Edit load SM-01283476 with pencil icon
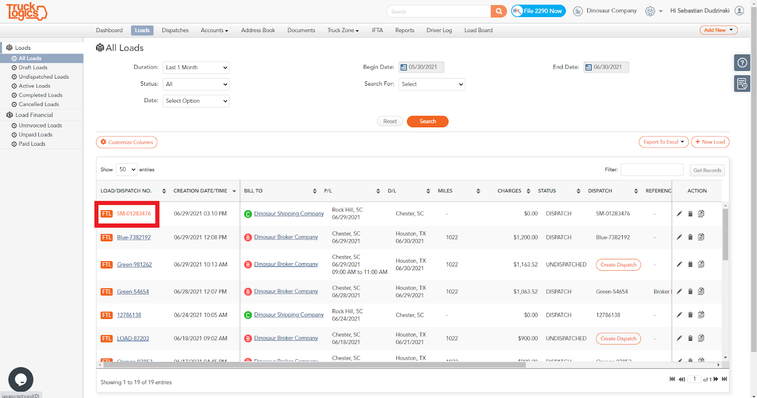Screen dimensions: 757x398 [679, 214]
